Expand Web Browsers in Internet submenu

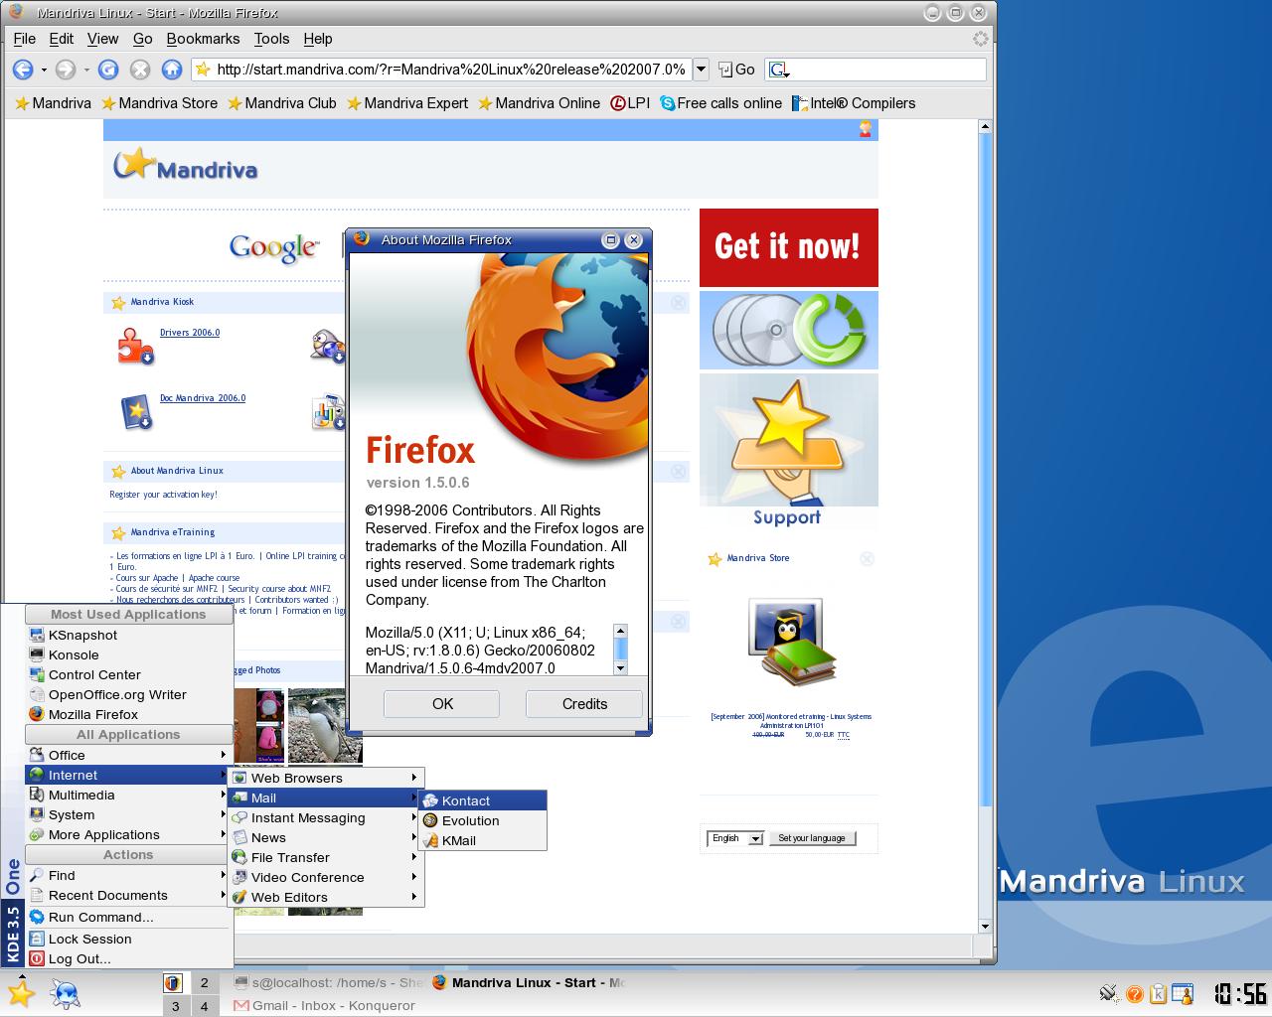pyautogui.click(x=326, y=778)
